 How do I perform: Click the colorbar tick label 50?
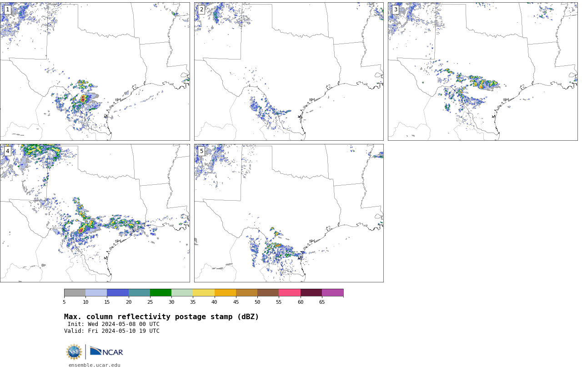(257, 302)
